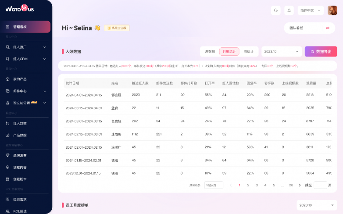Select 管理看板 in the sidebar

tap(25, 27)
